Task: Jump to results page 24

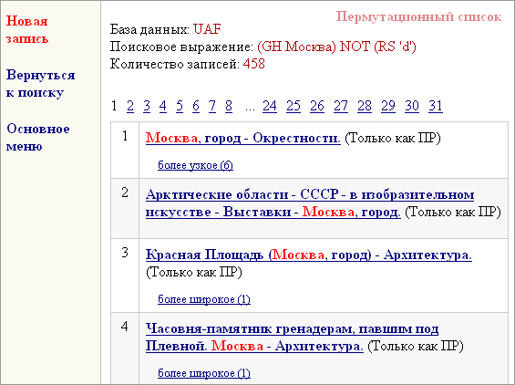Action: click(x=270, y=106)
